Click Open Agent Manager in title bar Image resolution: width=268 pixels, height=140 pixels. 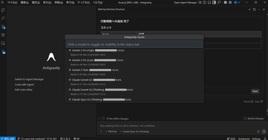[x=185, y=2]
